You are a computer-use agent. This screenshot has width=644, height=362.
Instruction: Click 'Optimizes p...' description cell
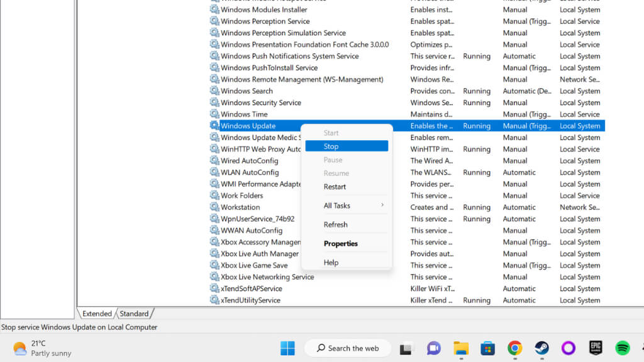click(431, 45)
